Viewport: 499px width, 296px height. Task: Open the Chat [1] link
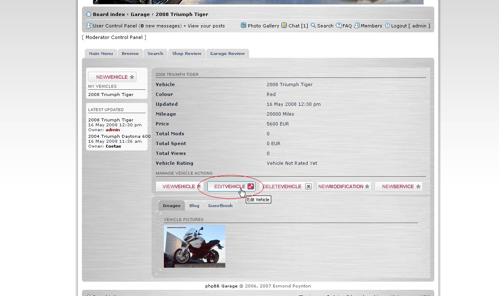tap(298, 26)
